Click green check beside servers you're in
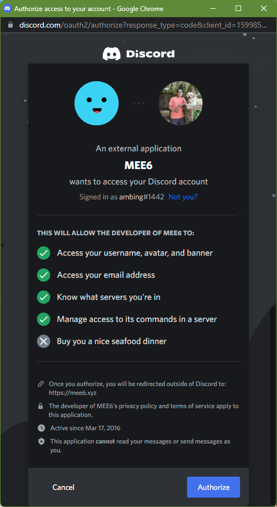The height and width of the screenshot is (507, 277). point(44,297)
